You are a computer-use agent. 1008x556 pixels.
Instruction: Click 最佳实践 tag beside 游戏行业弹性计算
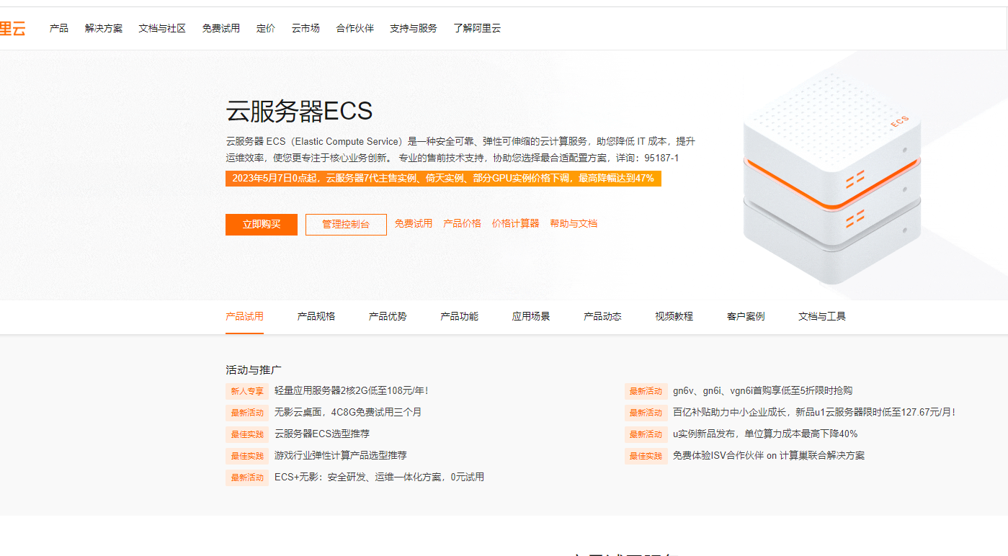(x=247, y=457)
